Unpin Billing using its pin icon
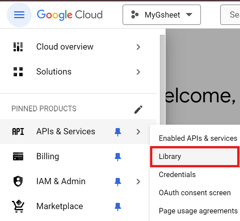 118,157
